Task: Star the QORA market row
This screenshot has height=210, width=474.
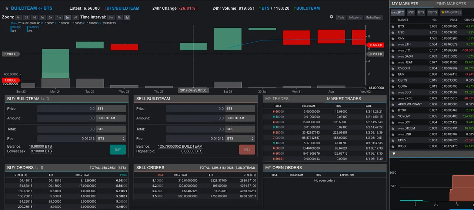Action: pos(393,86)
